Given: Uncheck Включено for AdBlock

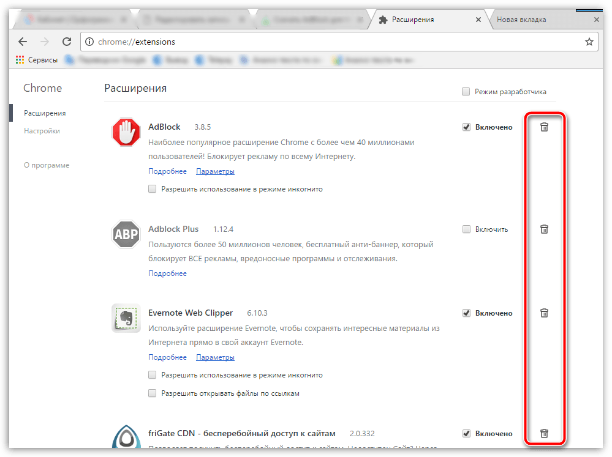Looking at the screenshot, I should pos(466,127).
